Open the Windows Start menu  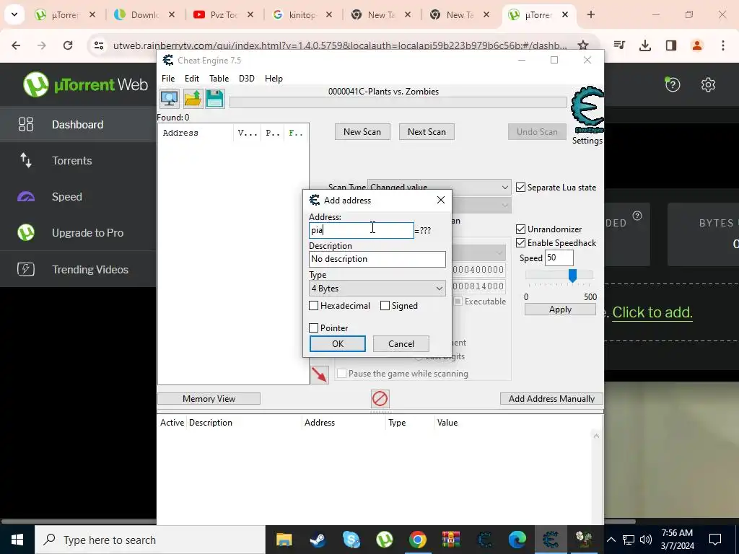pyautogui.click(x=17, y=540)
